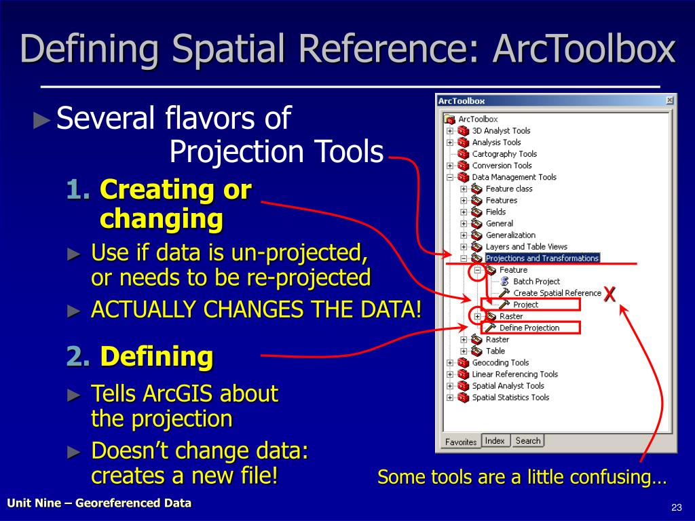Select the Cartography Tools toolbox icon

point(463,154)
